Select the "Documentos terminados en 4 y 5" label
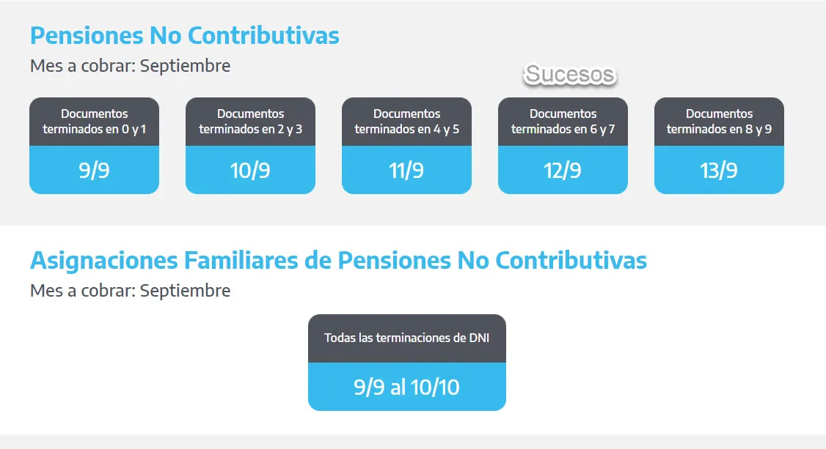This screenshot has height=449, width=826. 406,122
